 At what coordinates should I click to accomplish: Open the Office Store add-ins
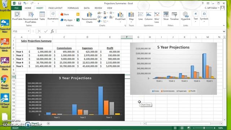pos(65,14)
